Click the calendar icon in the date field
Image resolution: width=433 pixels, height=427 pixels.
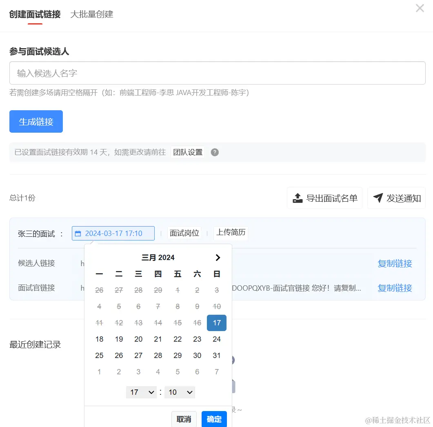coord(78,234)
